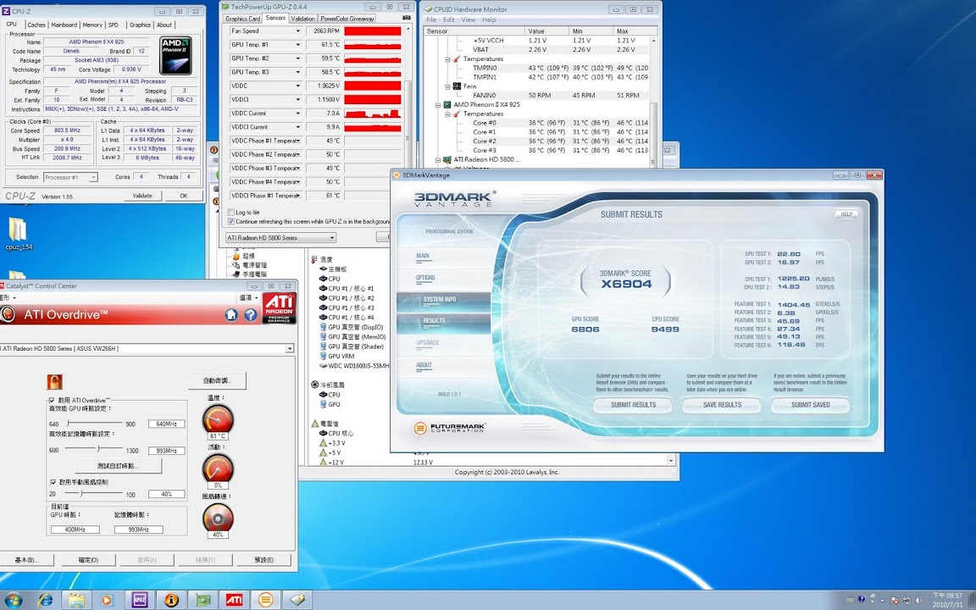976x610 pixels.
Task: Open the cpuz_154 folder on the desktop
Action: (18, 234)
